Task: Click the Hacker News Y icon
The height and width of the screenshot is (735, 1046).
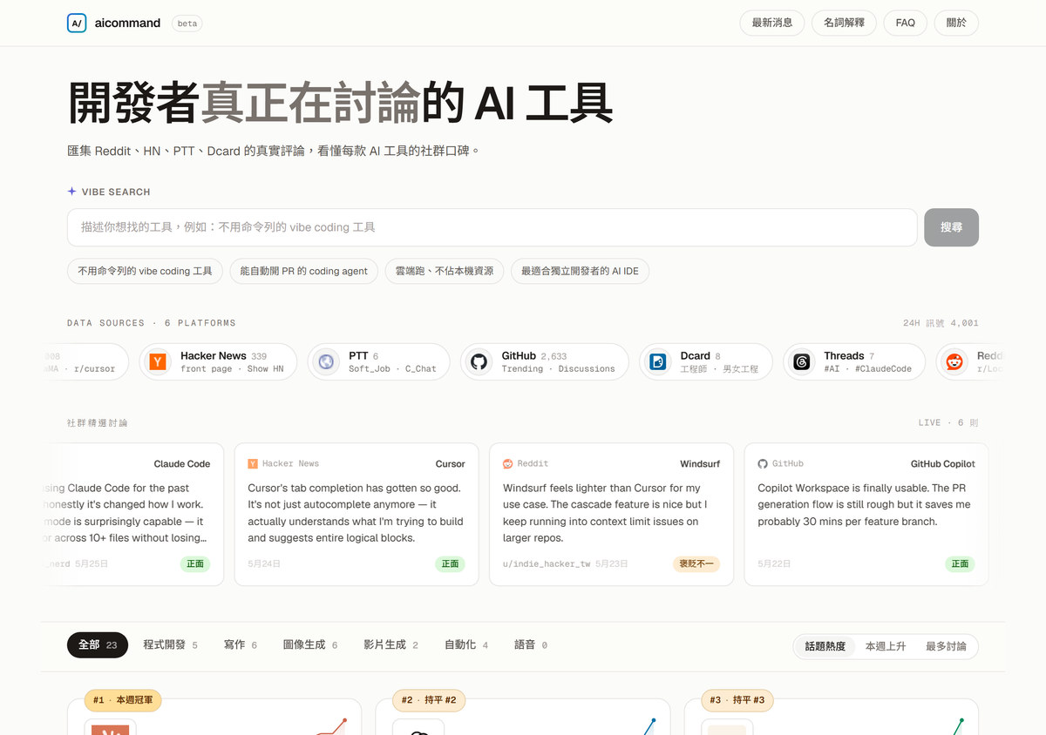Action: [158, 361]
